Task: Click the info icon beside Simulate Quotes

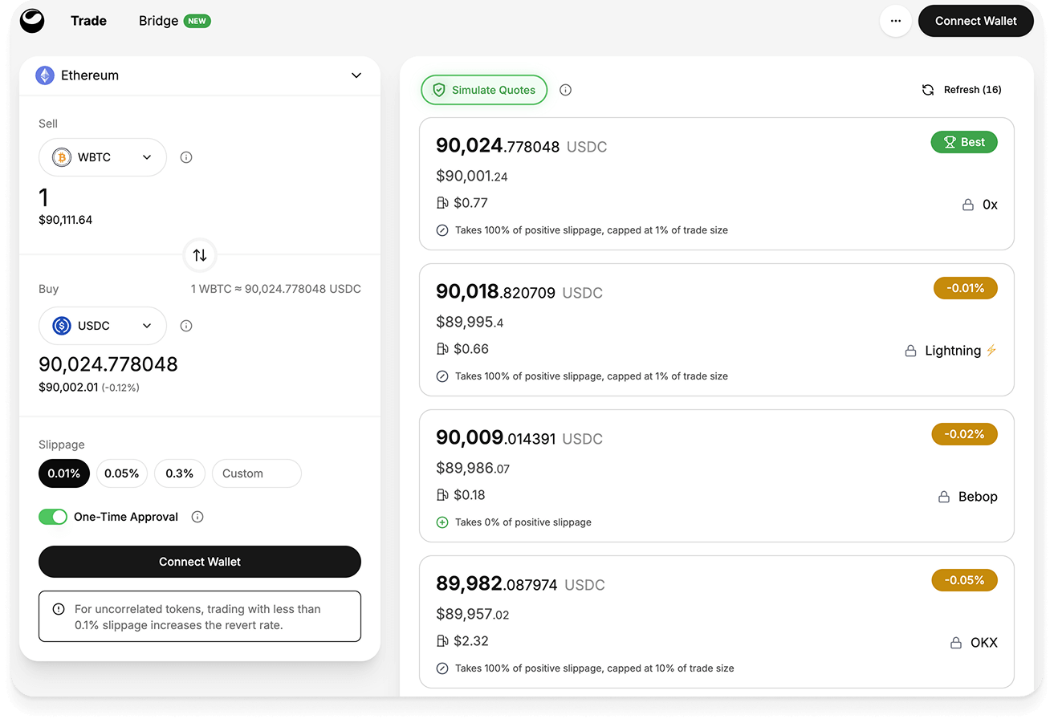Action: coord(565,90)
